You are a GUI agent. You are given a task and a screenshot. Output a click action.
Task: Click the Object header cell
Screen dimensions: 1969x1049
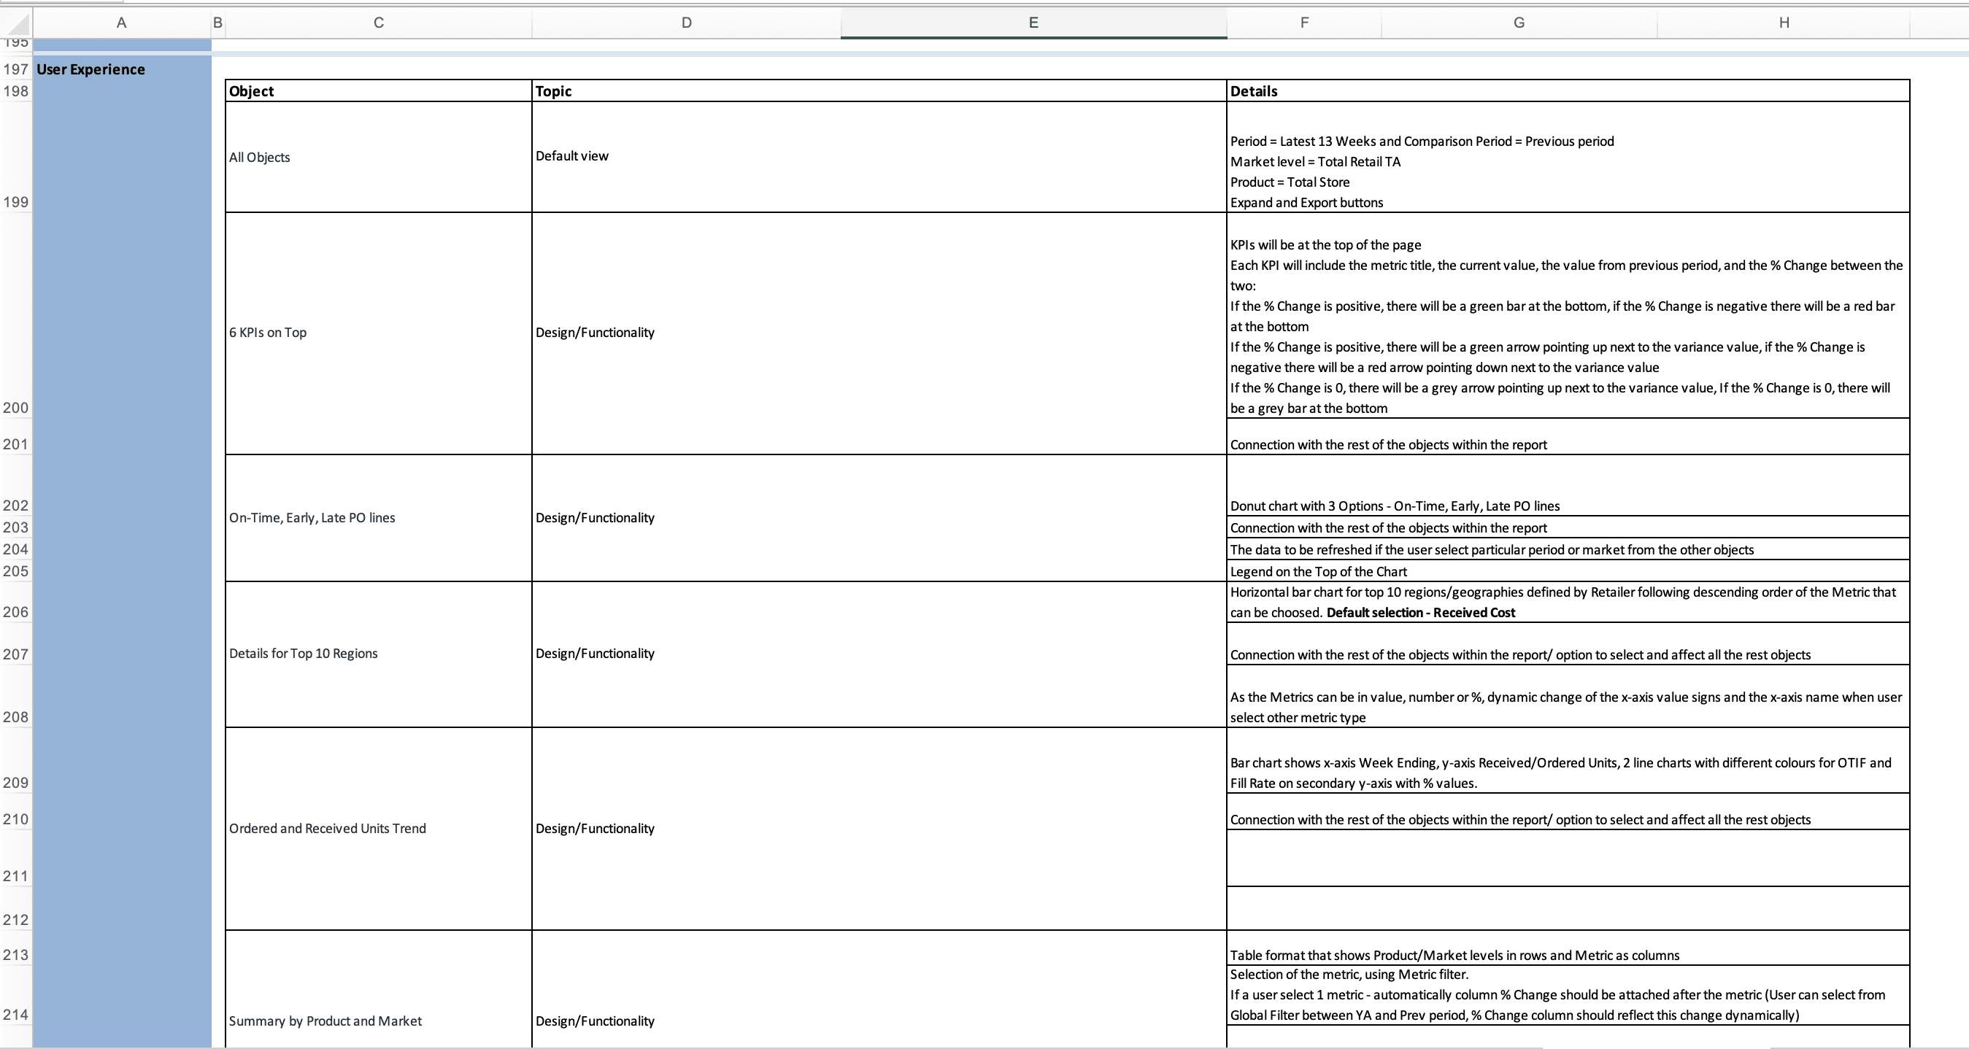[378, 91]
